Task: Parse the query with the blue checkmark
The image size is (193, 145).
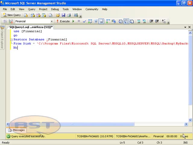Action: (x=84, y=21)
